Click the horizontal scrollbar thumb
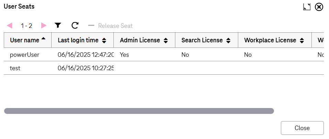329x139 pixels. pyautogui.click(x=139, y=111)
